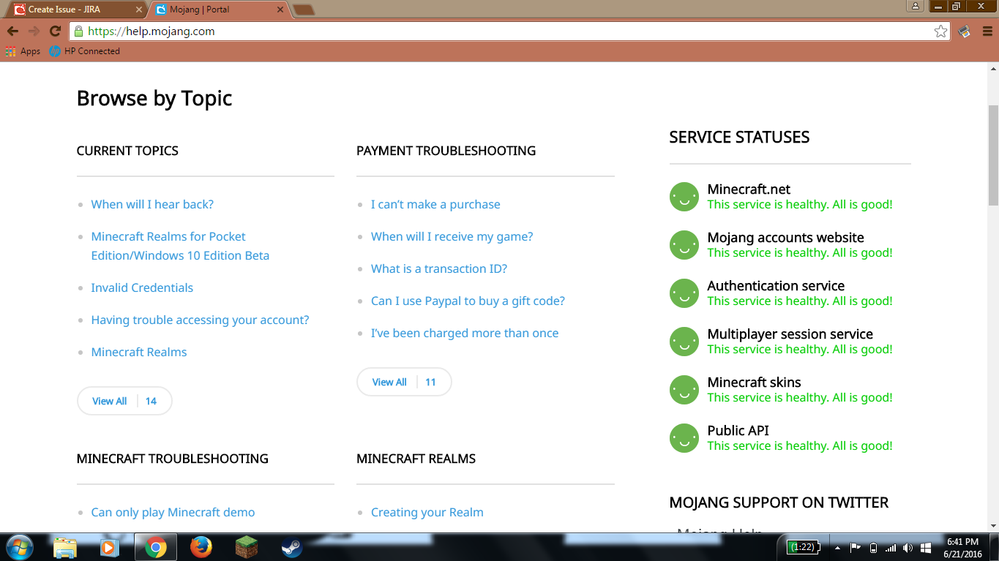Viewport: 999px width, 561px height.
Task: Open the "Creating your Realm" link
Action: [x=427, y=512]
